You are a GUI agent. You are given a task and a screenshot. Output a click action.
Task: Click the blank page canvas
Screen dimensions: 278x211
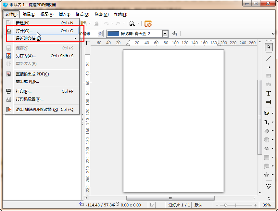click(x=173, y=121)
